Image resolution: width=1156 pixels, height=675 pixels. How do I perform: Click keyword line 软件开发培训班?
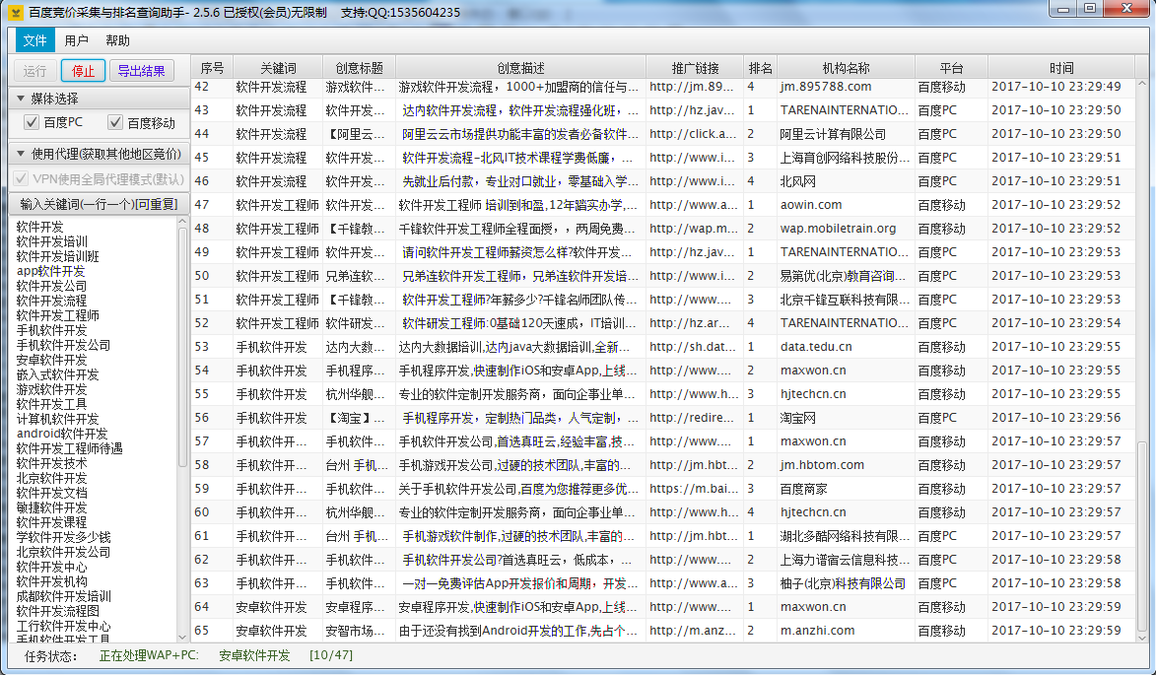(x=57, y=256)
